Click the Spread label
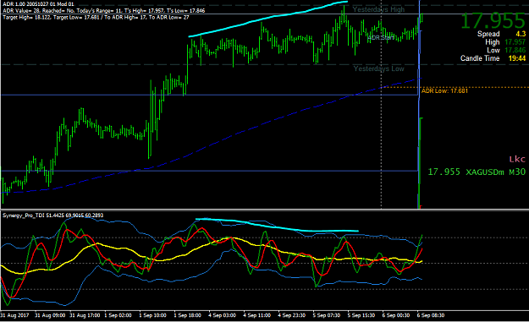This screenshot has height=322, width=529. click(488, 34)
